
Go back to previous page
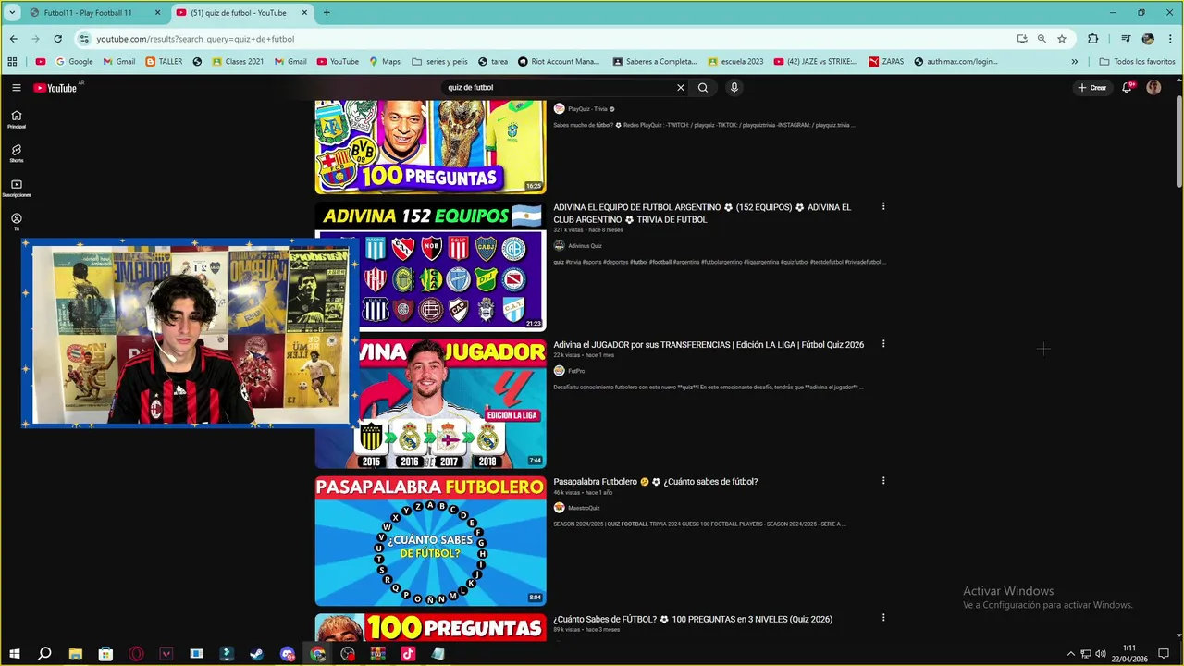coord(13,39)
